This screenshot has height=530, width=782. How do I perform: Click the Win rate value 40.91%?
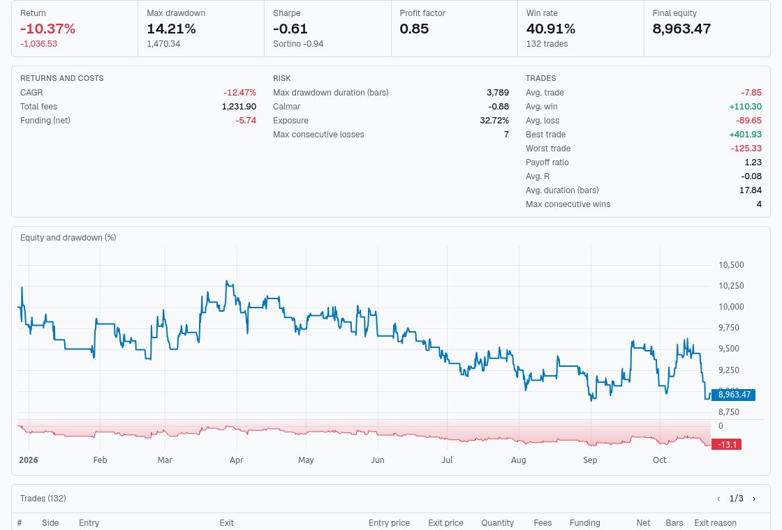pyautogui.click(x=551, y=29)
